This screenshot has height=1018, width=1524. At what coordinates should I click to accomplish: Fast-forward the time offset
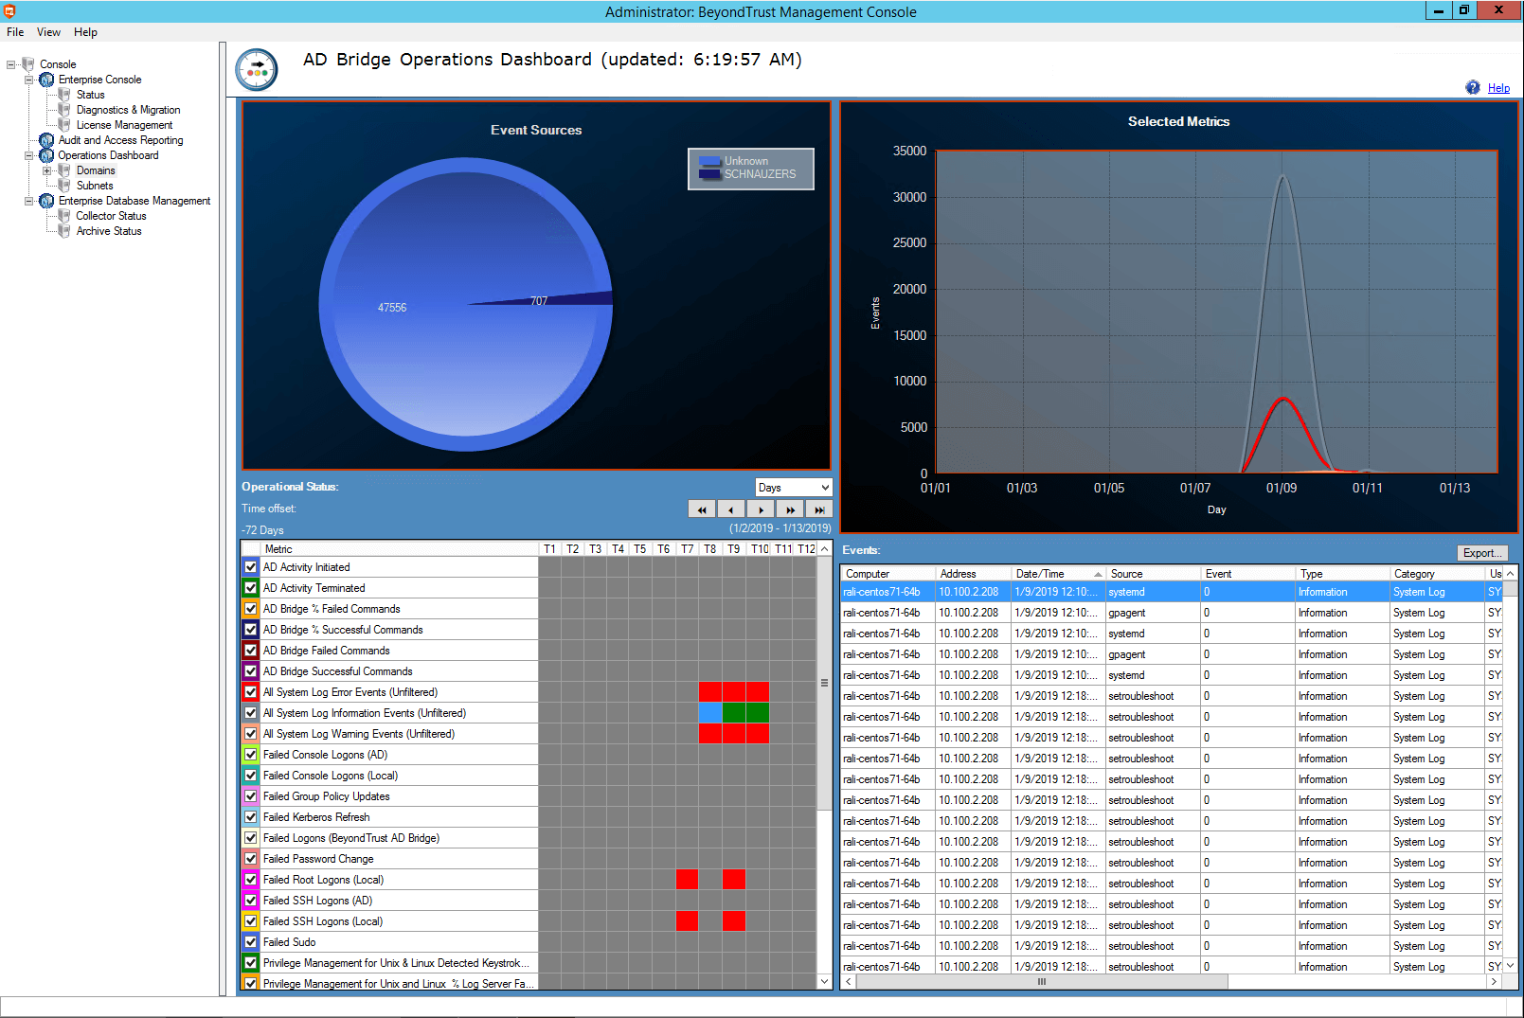click(790, 509)
